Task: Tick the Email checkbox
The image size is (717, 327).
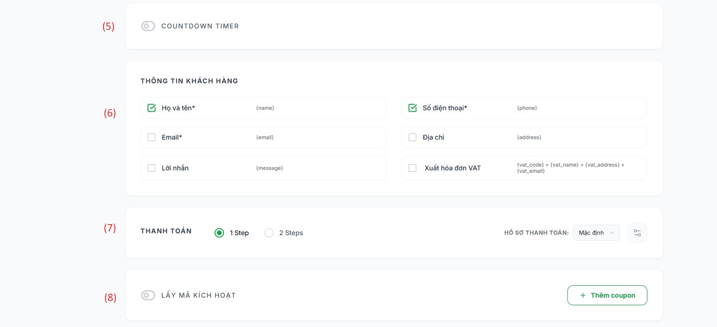Action: (x=152, y=137)
